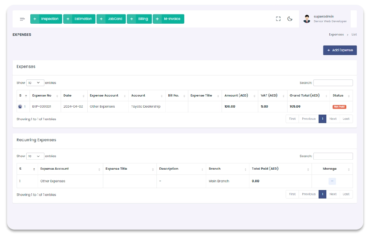Click the hamburger menu icon
Screen dimensions: 370x234
tap(23, 19)
